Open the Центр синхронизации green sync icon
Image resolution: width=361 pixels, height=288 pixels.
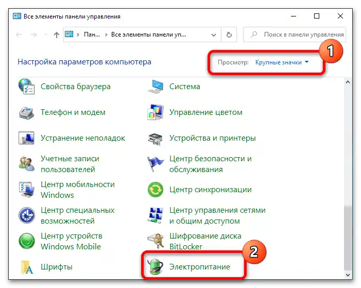pyautogui.click(x=156, y=190)
